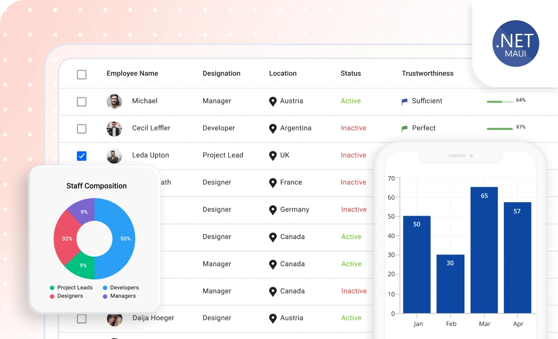Click the Trustworthiness column header
This screenshot has height=339, width=558.
pos(428,74)
